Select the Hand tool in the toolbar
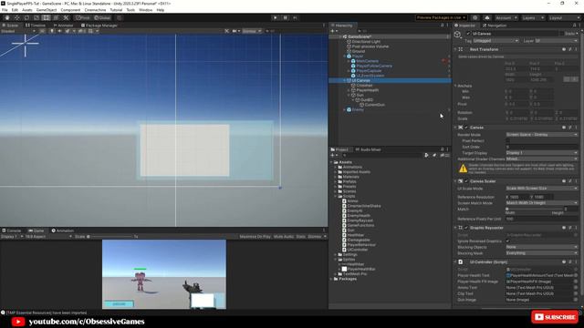The height and width of the screenshot is (328, 584). [7, 18]
